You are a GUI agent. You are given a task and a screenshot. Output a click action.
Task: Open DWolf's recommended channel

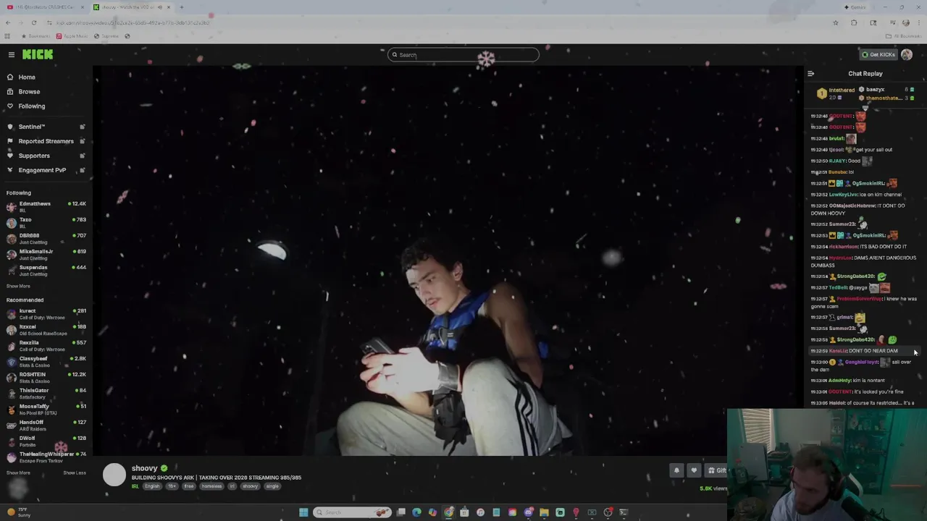click(46, 441)
